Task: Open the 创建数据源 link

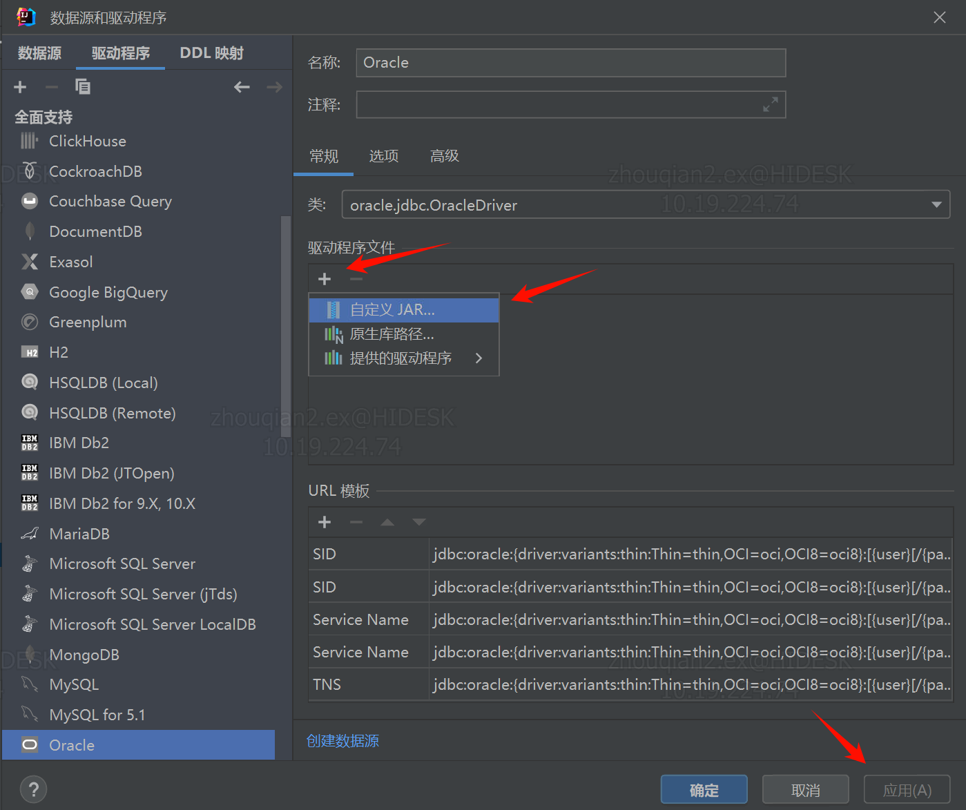Action: (x=342, y=741)
